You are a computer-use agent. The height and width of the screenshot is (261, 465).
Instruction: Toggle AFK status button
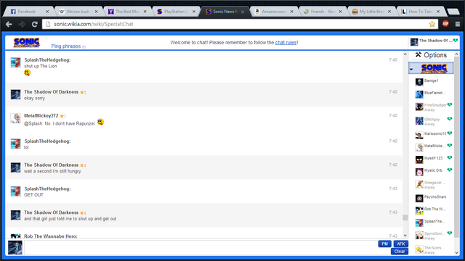click(x=401, y=244)
